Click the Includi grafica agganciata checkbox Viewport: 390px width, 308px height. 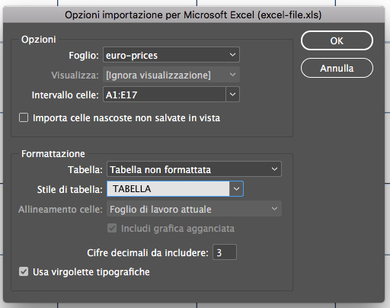[x=112, y=228]
